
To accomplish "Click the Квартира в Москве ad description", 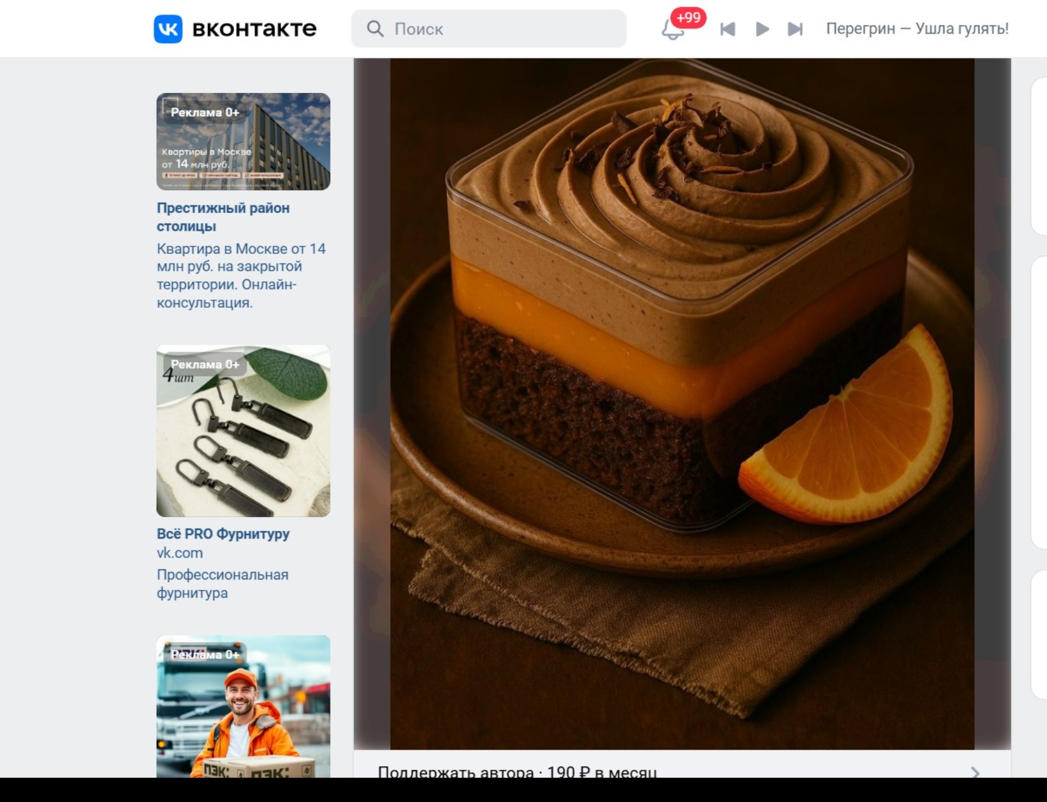I will pos(241,276).
